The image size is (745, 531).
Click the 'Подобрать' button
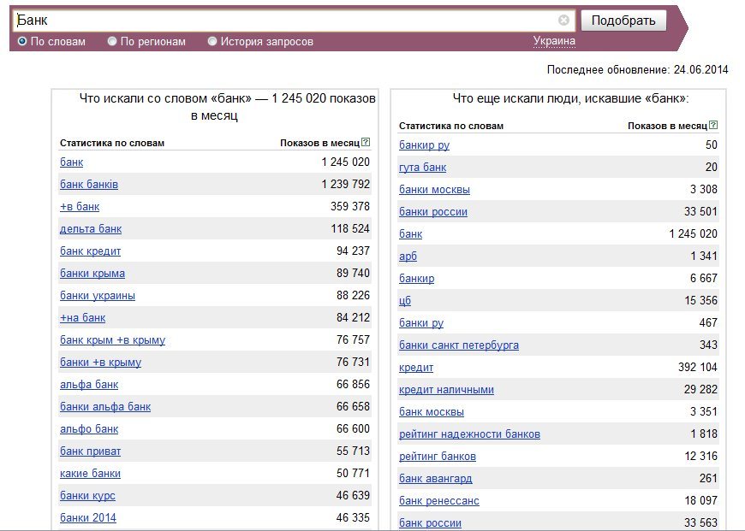tap(623, 21)
